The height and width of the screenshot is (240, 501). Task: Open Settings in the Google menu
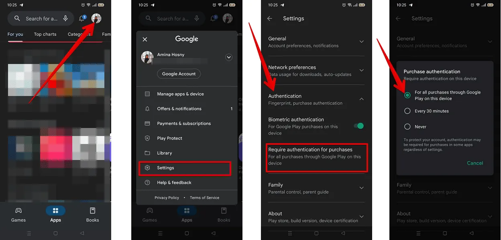[185, 168]
